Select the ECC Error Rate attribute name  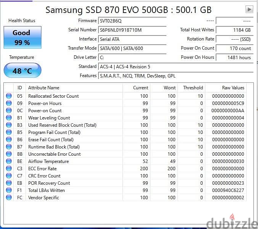coord(42,168)
